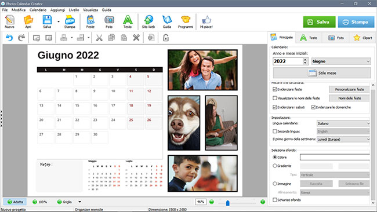Open the Guida book icon
377x212 pixels.
[167, 21]
